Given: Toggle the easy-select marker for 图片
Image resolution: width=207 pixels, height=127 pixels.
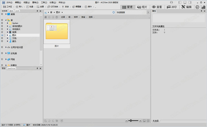Looking at the screenshot, I should pyautogui.click(x=2, y=35).
